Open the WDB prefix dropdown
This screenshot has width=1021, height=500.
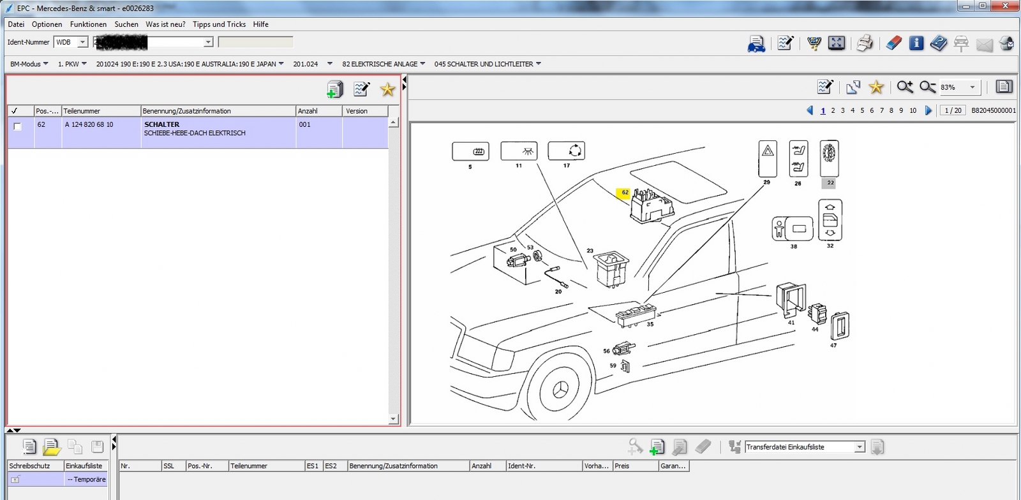point(82,42)
